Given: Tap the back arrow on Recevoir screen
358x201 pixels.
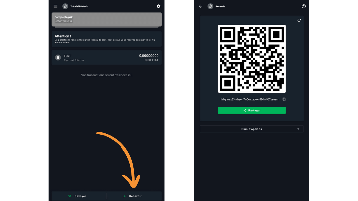Looking at the screenshot, I should (200, 6).
